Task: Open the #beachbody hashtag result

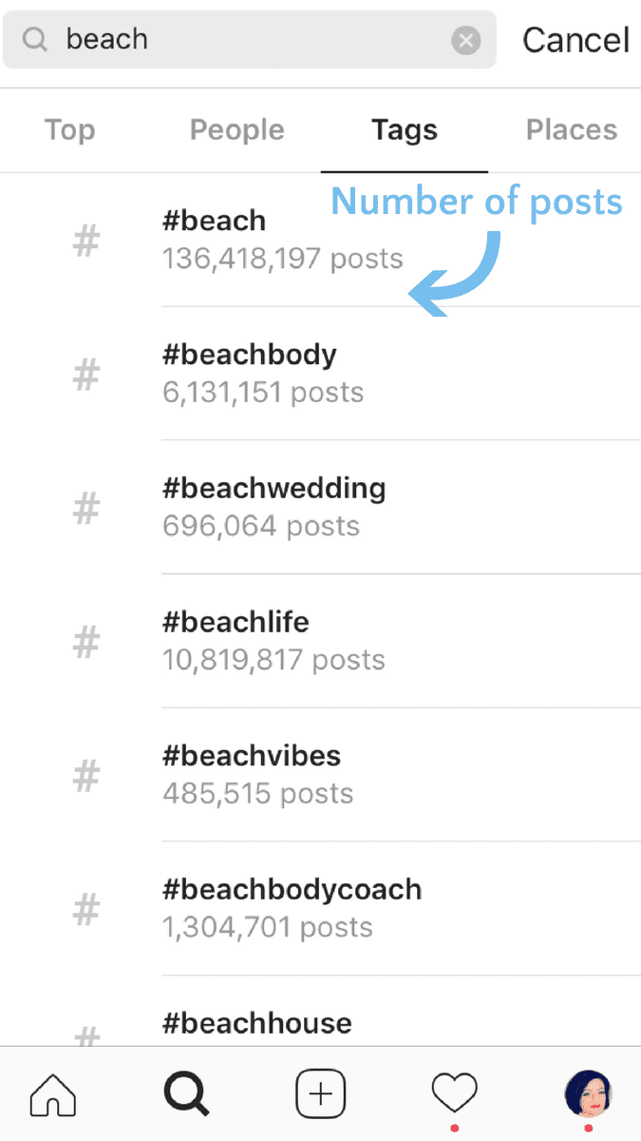Action: point(249,354)
